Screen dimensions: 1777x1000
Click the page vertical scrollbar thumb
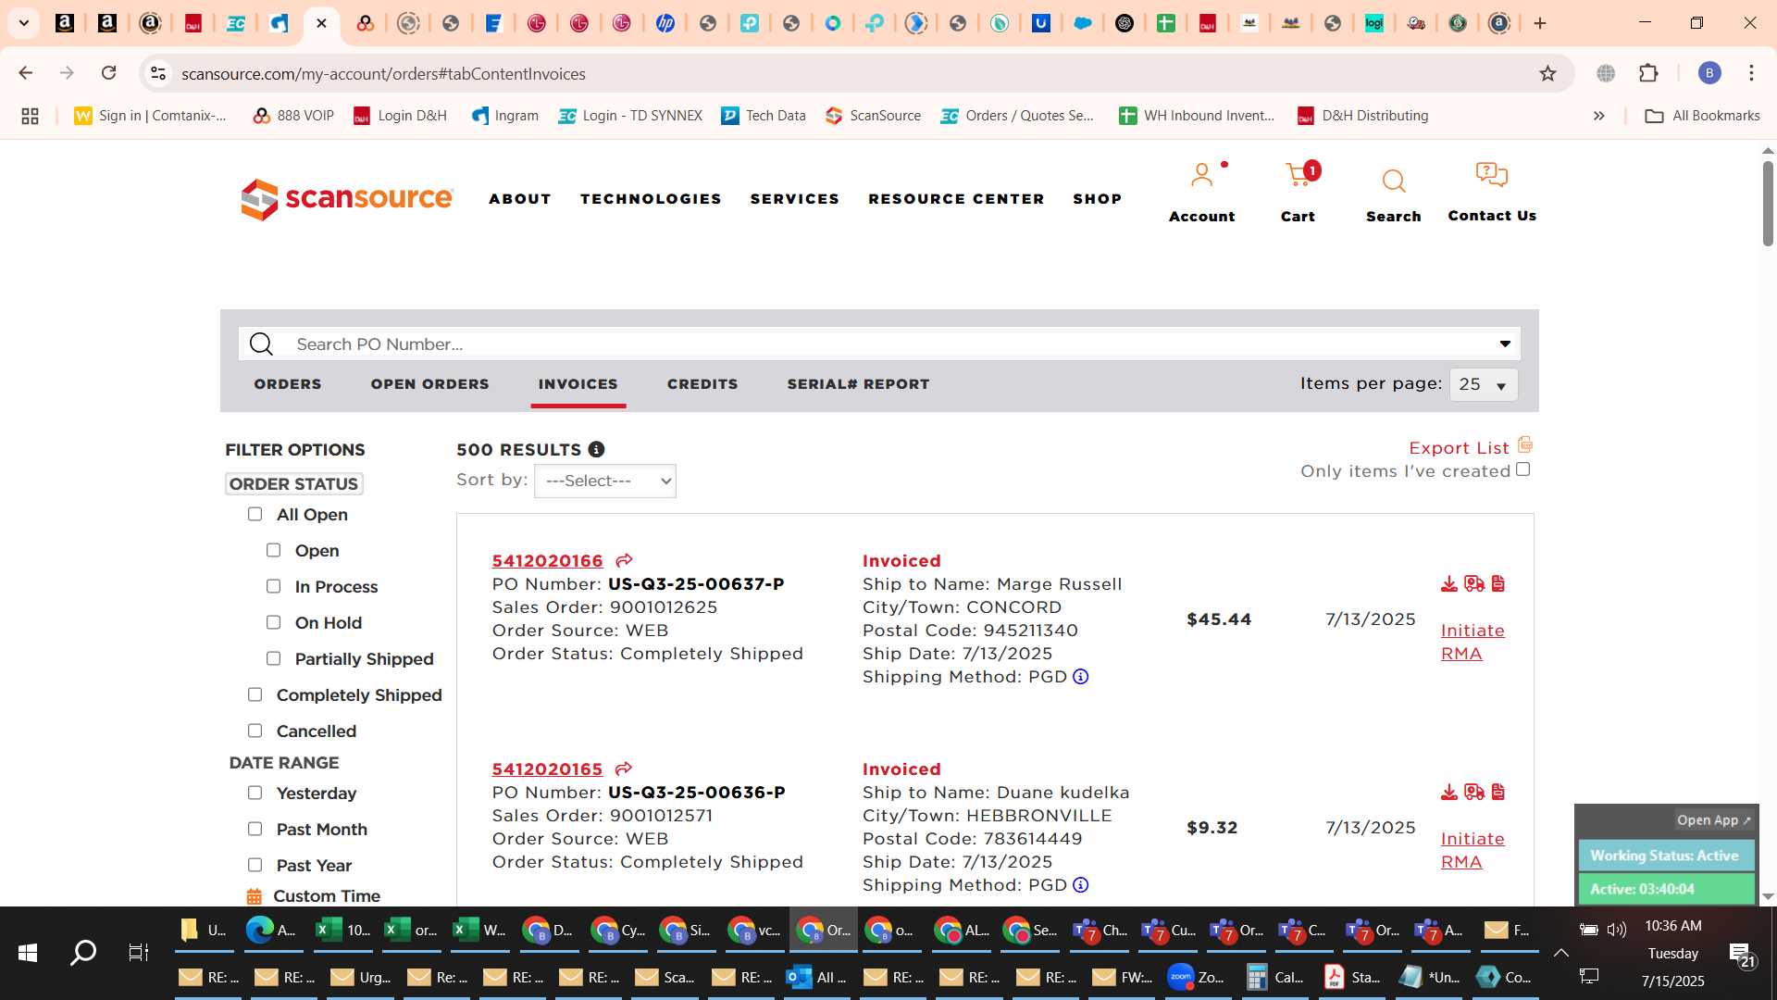[1768, 204]
